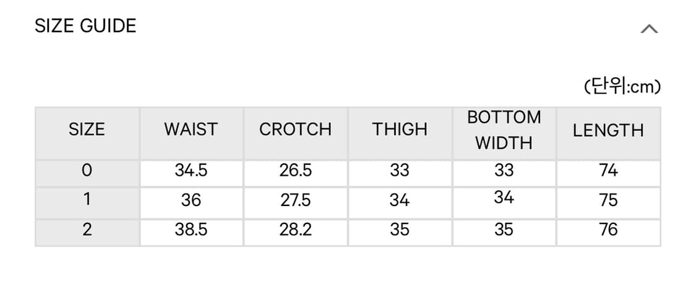
Task: Select the WAIST column header
Action: (191, 130)
